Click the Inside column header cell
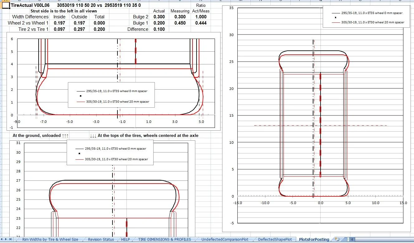Viewport: 414px width, 243px height. click(x=59, y=17)
